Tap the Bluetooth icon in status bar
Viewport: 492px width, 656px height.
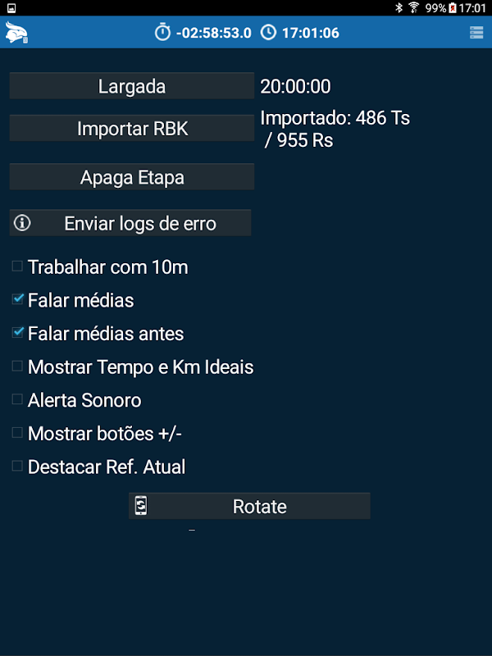pos(399,8)
